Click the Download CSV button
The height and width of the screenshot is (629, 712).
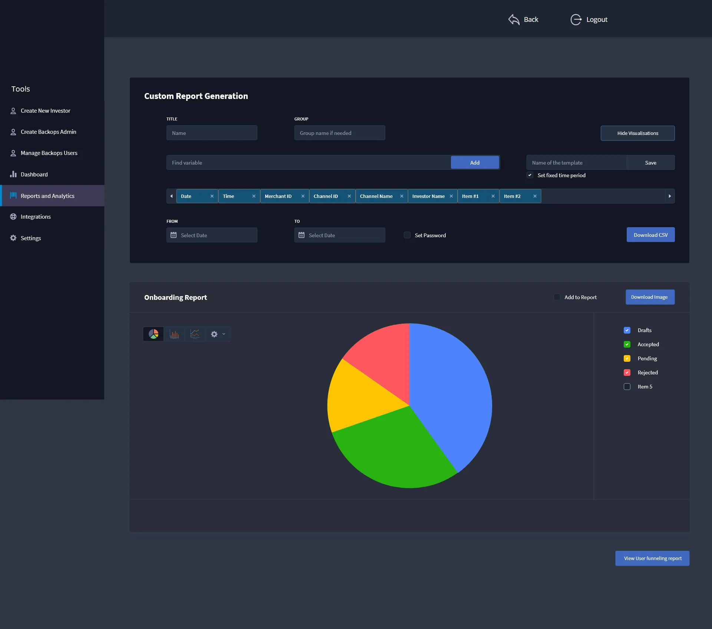click(650, 235)
